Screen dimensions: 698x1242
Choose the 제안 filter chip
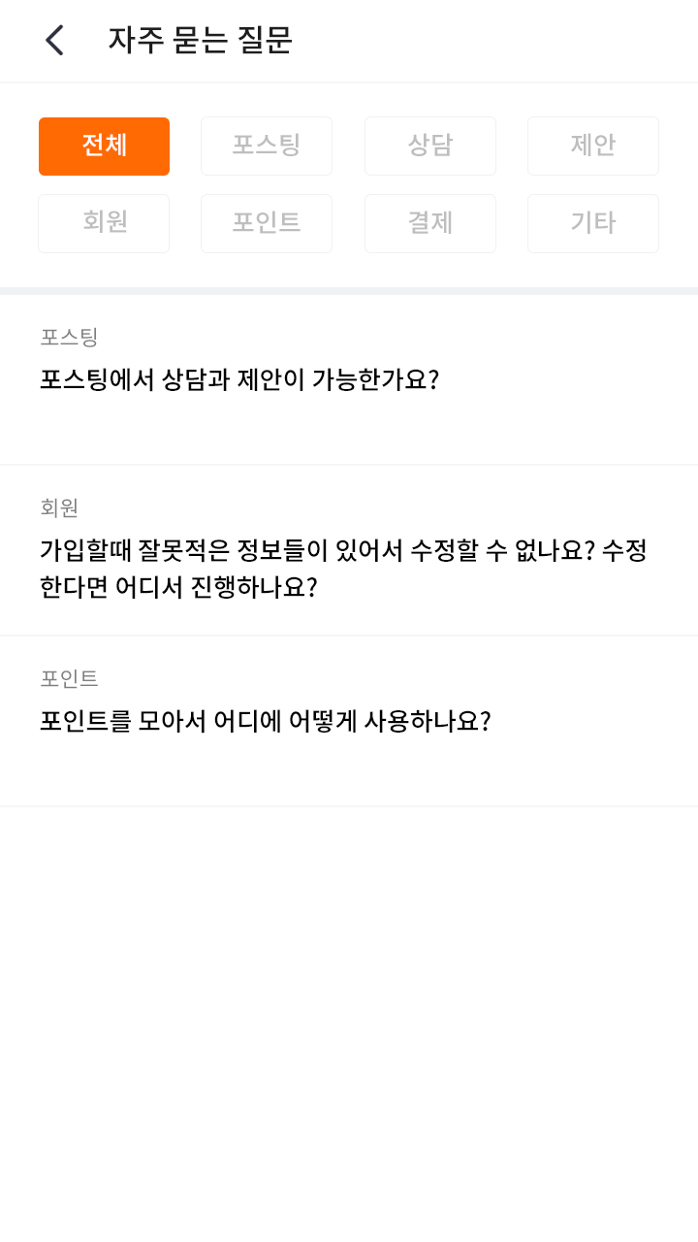[x=593, y=147]
